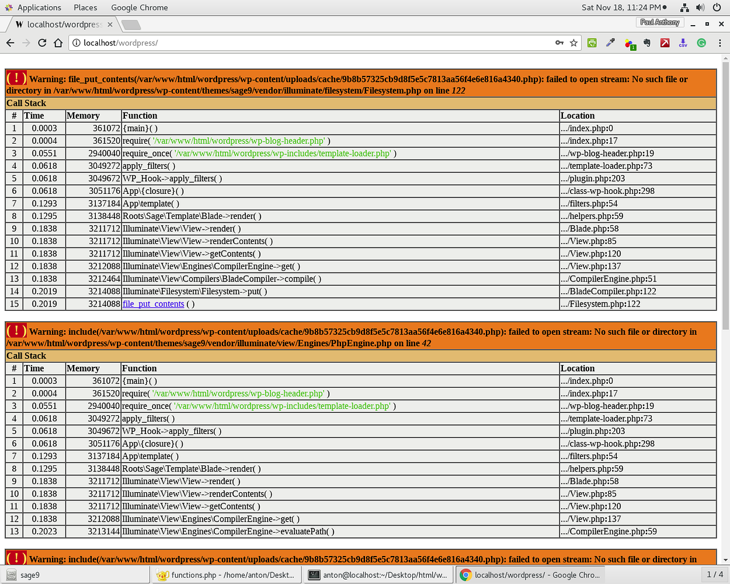This screenshot has height=584, width=730.
Task: Click the workspace switcher 1 / 4
Action: point(715,574)
